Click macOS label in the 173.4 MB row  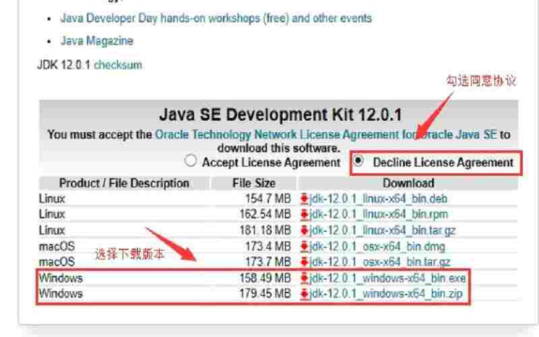click(57, 246)
